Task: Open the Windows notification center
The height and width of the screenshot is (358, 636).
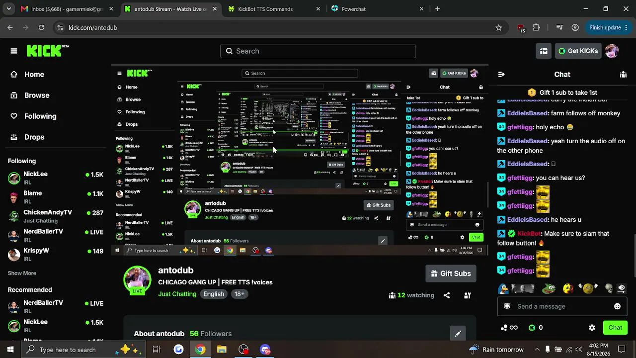Action: point(621,350)
